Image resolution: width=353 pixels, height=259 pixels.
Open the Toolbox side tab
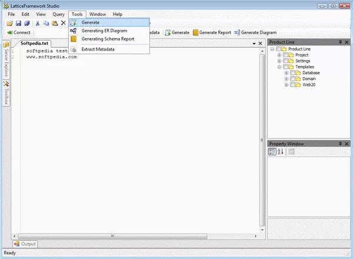6,93
